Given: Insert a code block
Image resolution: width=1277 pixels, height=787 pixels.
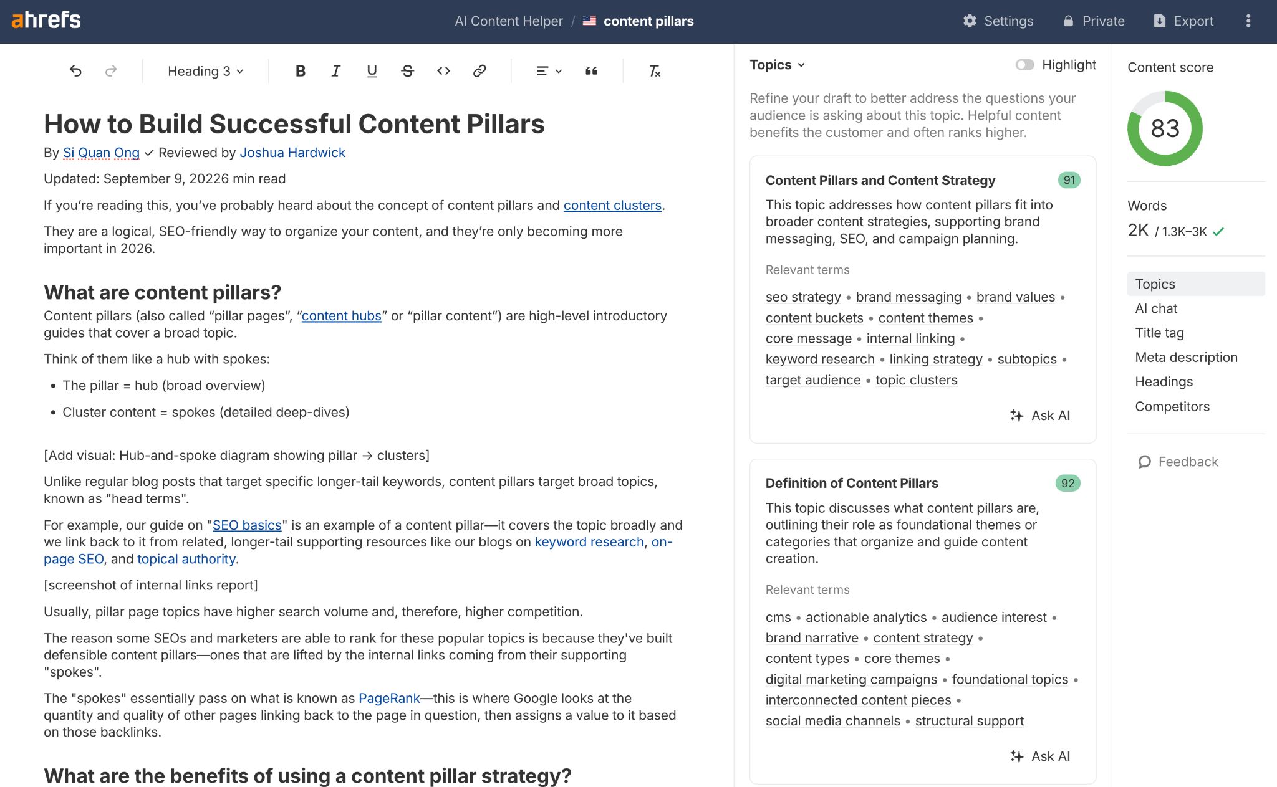Looking at the screenshot, I should click(443, 71).
